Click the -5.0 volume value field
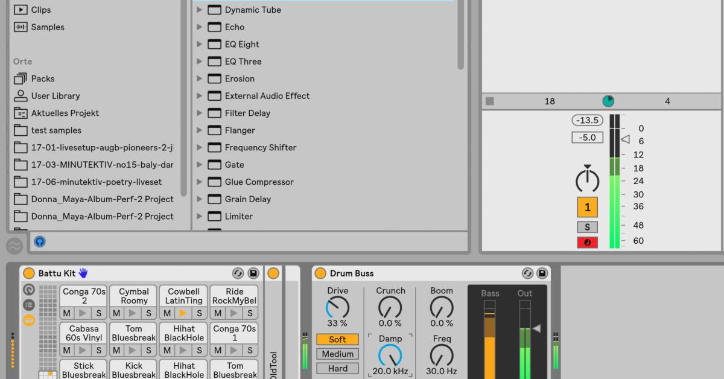Screen dimensions: 724x379 point(587,138)
